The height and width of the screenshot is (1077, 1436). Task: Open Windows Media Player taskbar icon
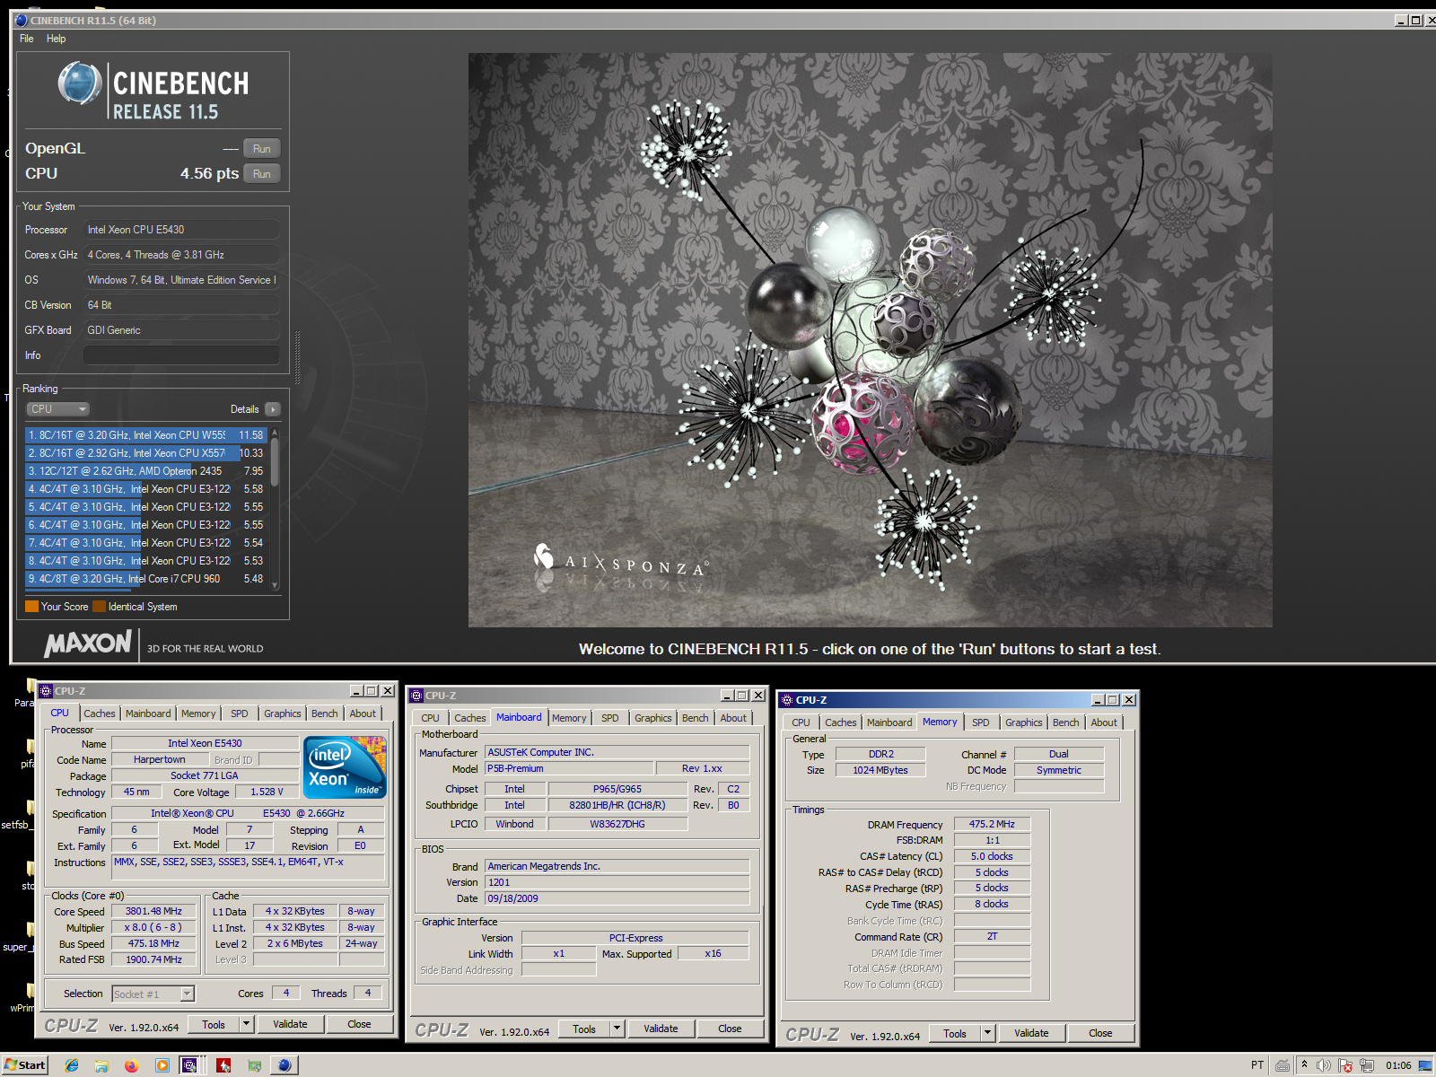162,1065
